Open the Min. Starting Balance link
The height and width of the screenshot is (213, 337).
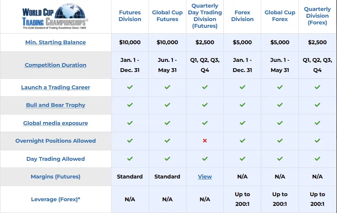pos(56,43)
